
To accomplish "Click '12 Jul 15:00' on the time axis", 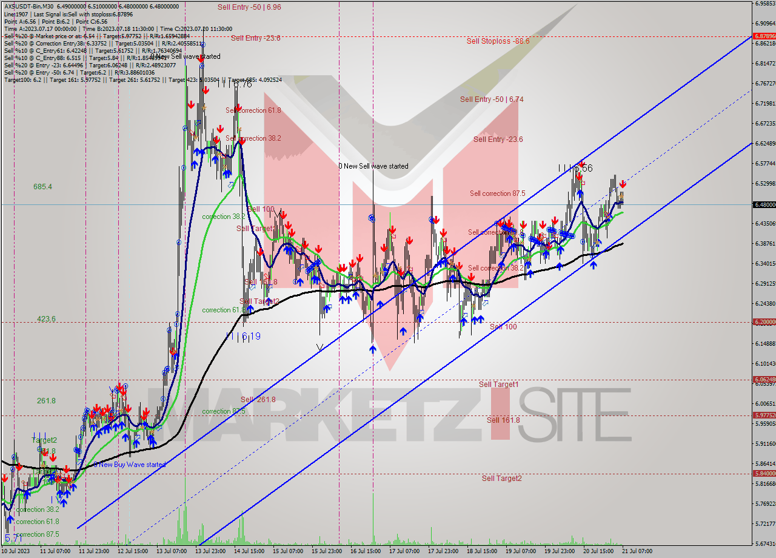I will (x=133, y=551).
